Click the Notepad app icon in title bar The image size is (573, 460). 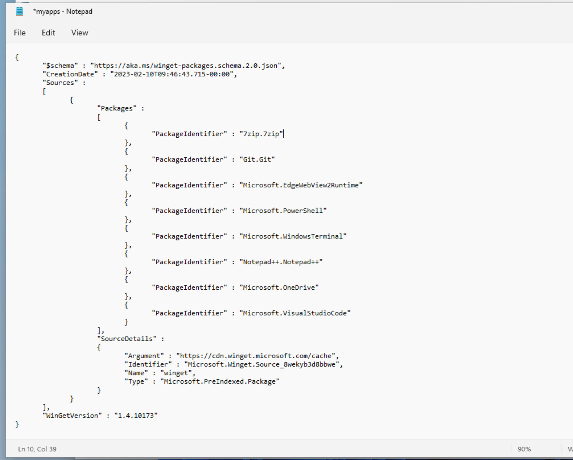20,11
